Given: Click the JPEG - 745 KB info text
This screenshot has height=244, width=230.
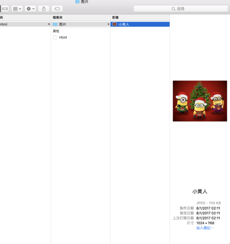Looking at the screenshot, I should coord(208,203).
